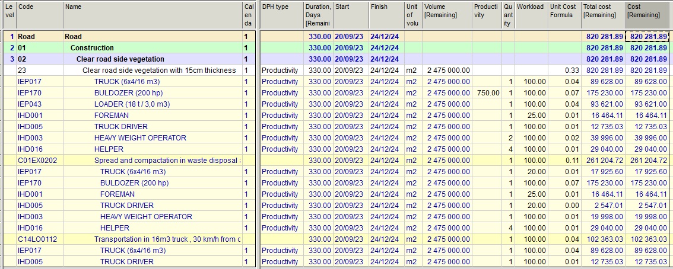Click the Volume [Remaining] column header
Screen dimensions: 673x269
447,15
